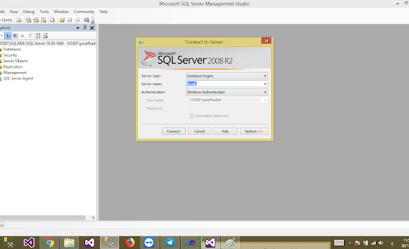Open Google Chrome from the taskbar
Screen dimensions: 409x249
[x=49, y=243]
